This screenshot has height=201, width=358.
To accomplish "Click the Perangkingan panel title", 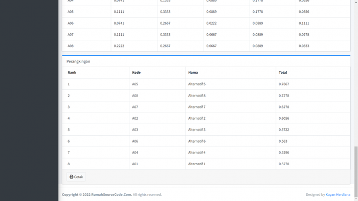I will coord(78,61).
